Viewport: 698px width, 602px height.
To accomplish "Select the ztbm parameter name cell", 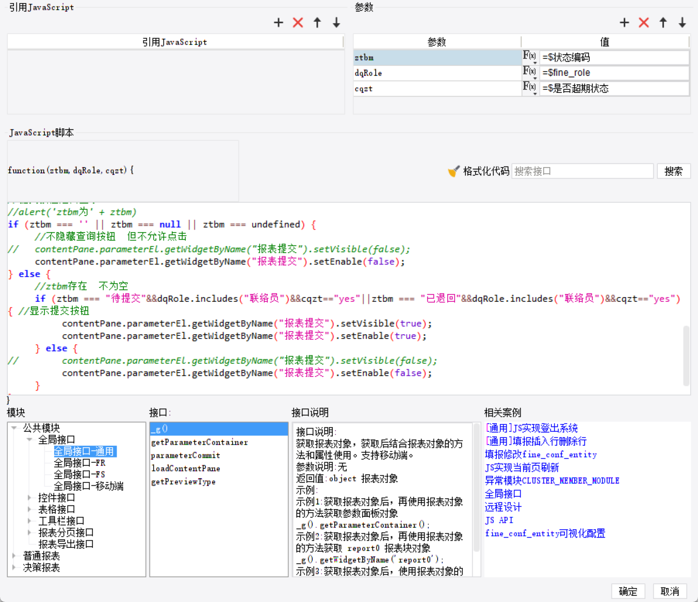I will click(437, 57).
